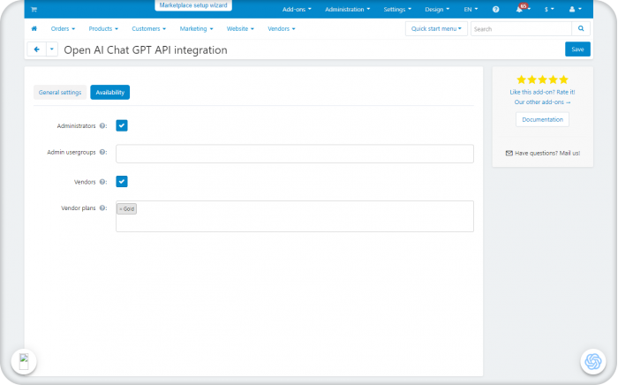Viewport: 618px width, 385px height.
Task: Expand the Design menu
Action: click(437, 9)
